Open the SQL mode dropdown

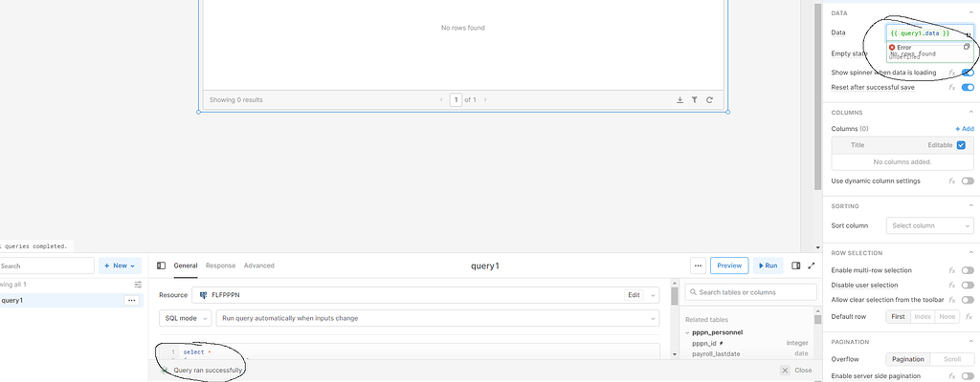(x=185, y=318)
